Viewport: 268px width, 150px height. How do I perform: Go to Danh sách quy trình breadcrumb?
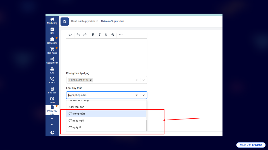83,21
